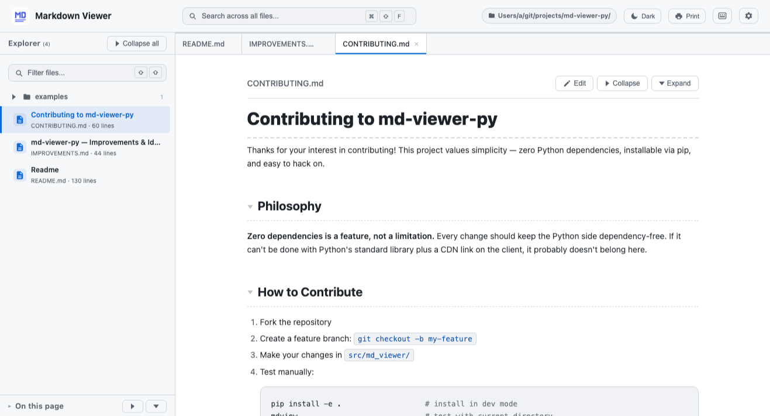Switch to the README.md tab
This screenshot has width=770, height=416.
coord(202,43)
